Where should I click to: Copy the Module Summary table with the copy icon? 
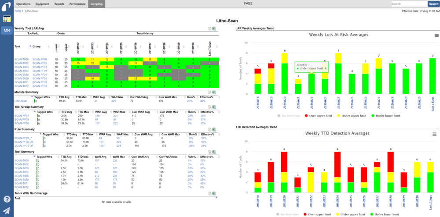pyautogui.click(x=210, y=92)
